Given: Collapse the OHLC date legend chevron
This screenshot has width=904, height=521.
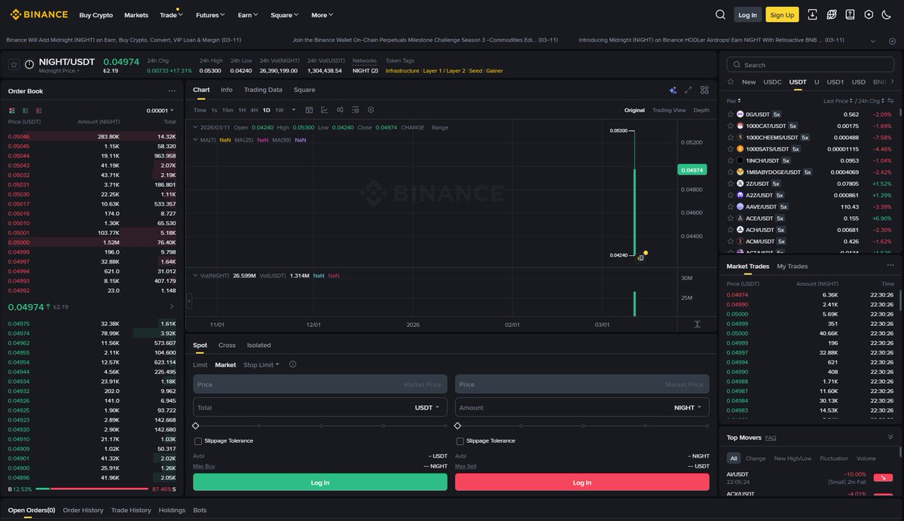Looking at the screenshot, I should [194, 127].
